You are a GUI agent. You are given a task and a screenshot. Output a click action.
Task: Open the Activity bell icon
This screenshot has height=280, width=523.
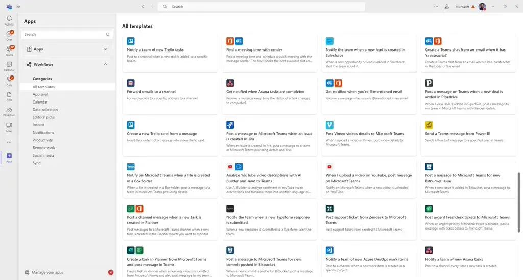coord(9,20)
